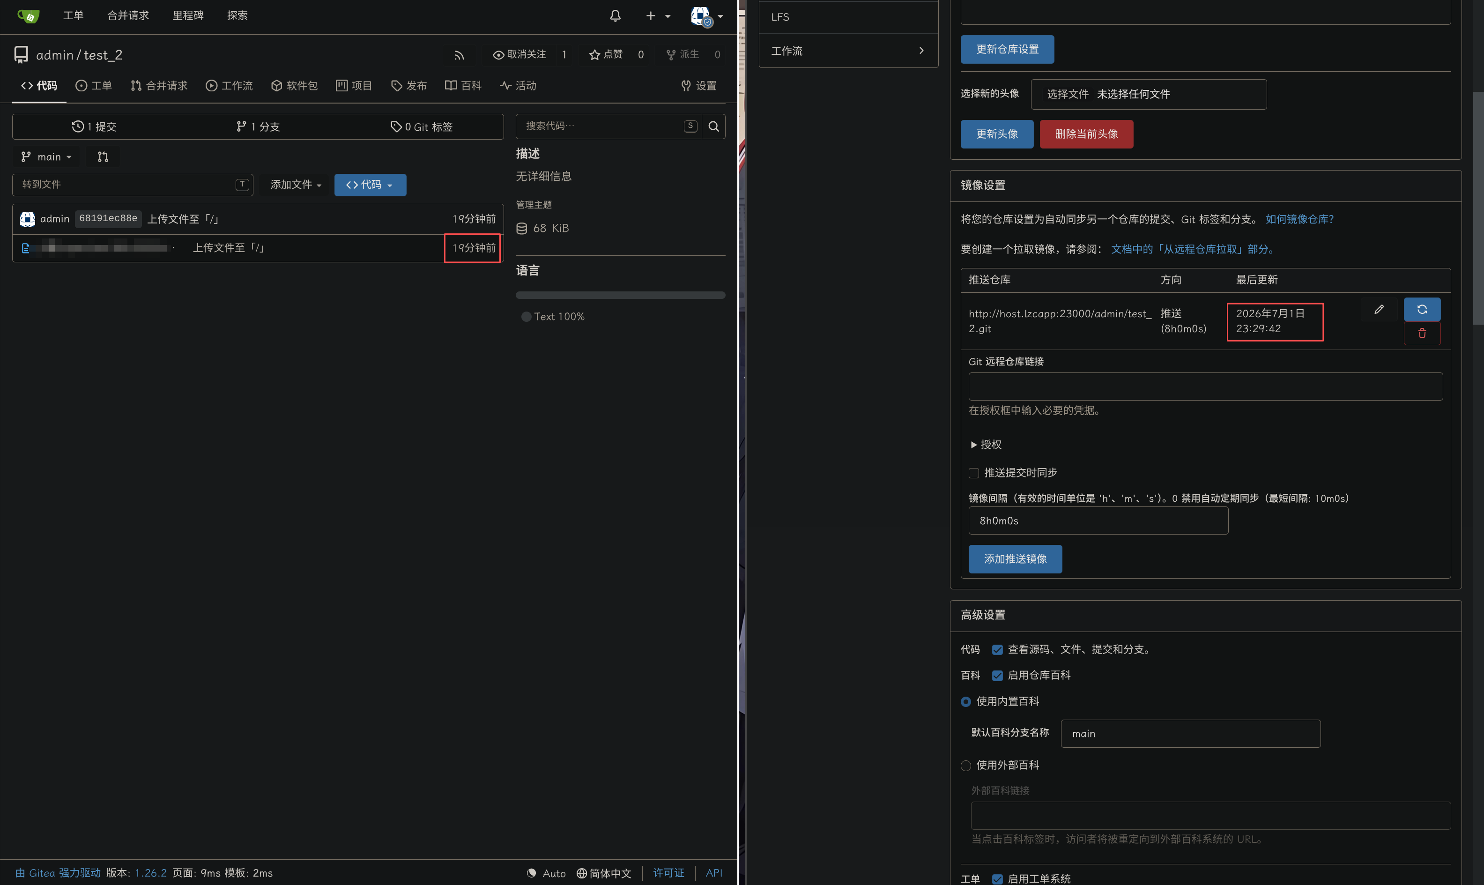Click the RSS feed icon
1484x885 pixels.
click(459, 55)
